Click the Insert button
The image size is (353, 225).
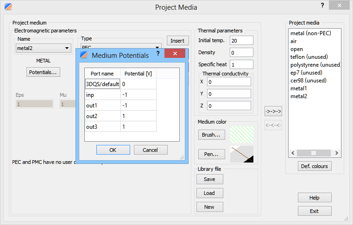tap(177, 41)
